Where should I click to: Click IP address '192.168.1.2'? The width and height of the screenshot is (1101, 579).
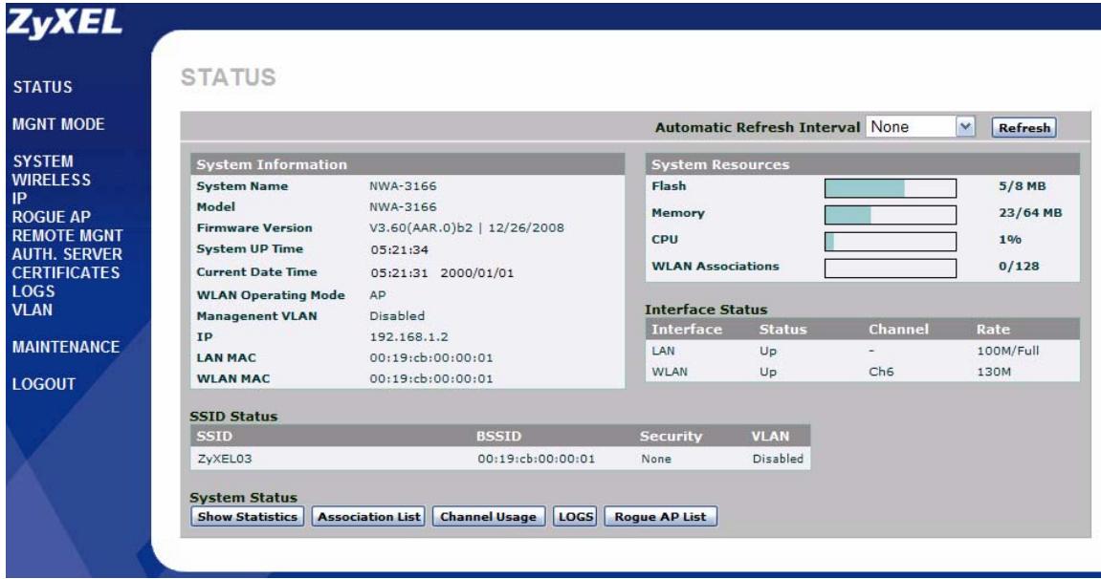pos(408,337)
